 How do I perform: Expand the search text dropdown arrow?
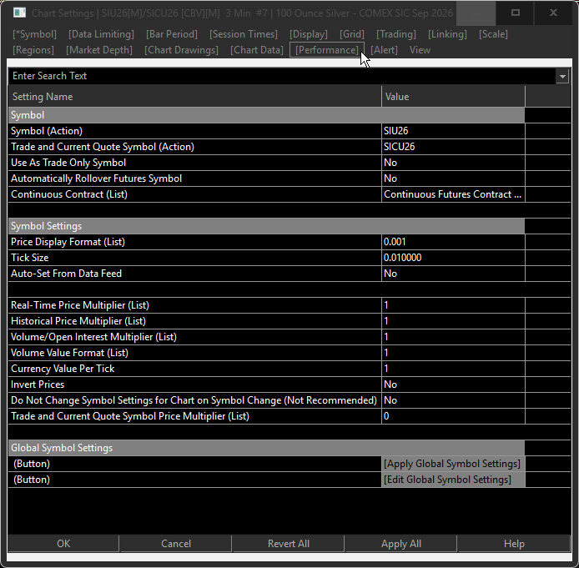point(562,77)
